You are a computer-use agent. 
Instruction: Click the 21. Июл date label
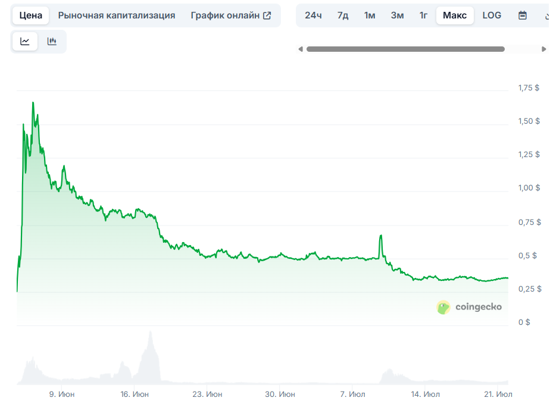pos(498,394)
